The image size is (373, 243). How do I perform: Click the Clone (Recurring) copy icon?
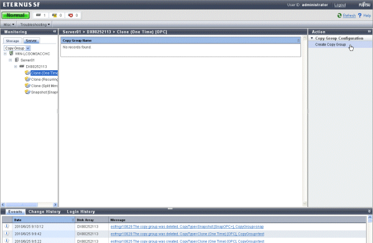pyautogui.click(x=27, y=79)
